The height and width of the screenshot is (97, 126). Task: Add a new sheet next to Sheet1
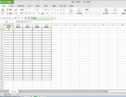tap(20, 91)
